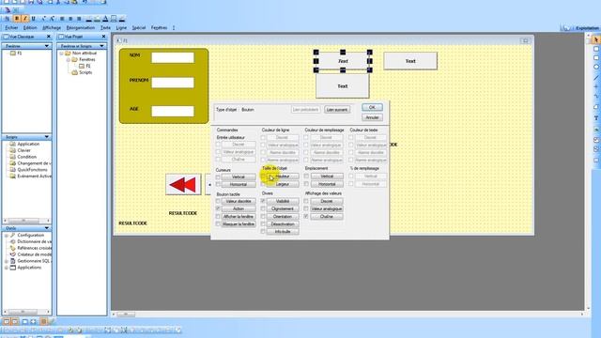Viewport: 601px width, 338px height.
Task: Click the AGE input field on canvas
Action: [x=173, y=111]
